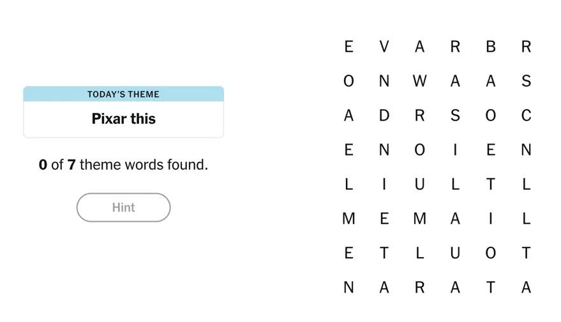Pick the letter W tile
This screenshot has height=322, width=561.
[419, 81]
